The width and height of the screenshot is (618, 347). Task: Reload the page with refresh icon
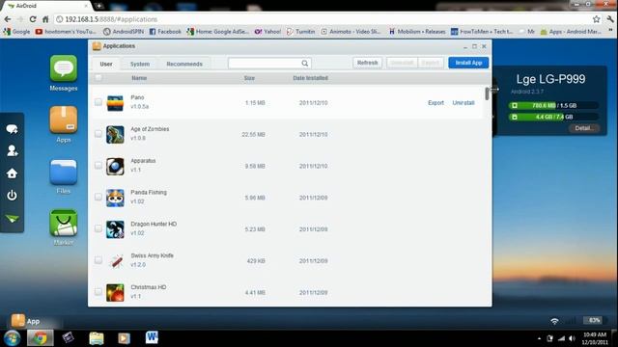[x=33, y=19]
